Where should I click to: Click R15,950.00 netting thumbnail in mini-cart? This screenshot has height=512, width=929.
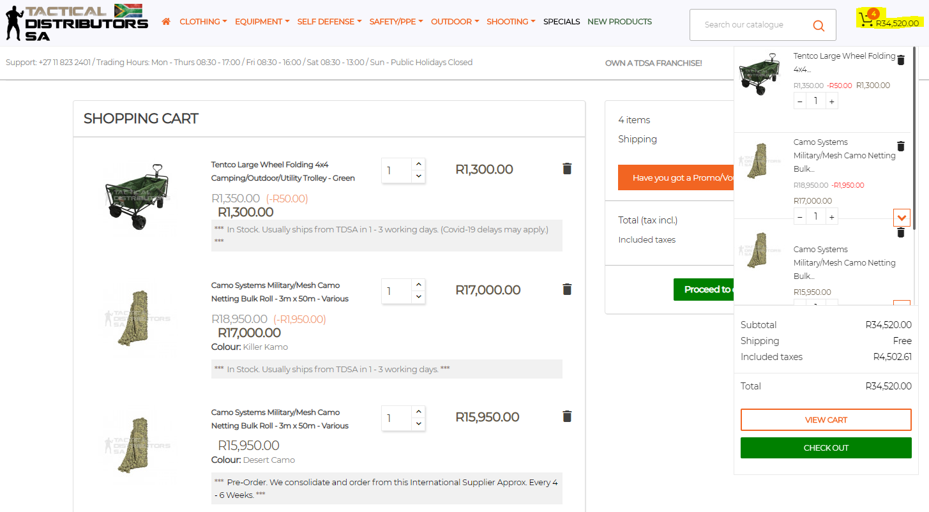(x=760, y=250)
